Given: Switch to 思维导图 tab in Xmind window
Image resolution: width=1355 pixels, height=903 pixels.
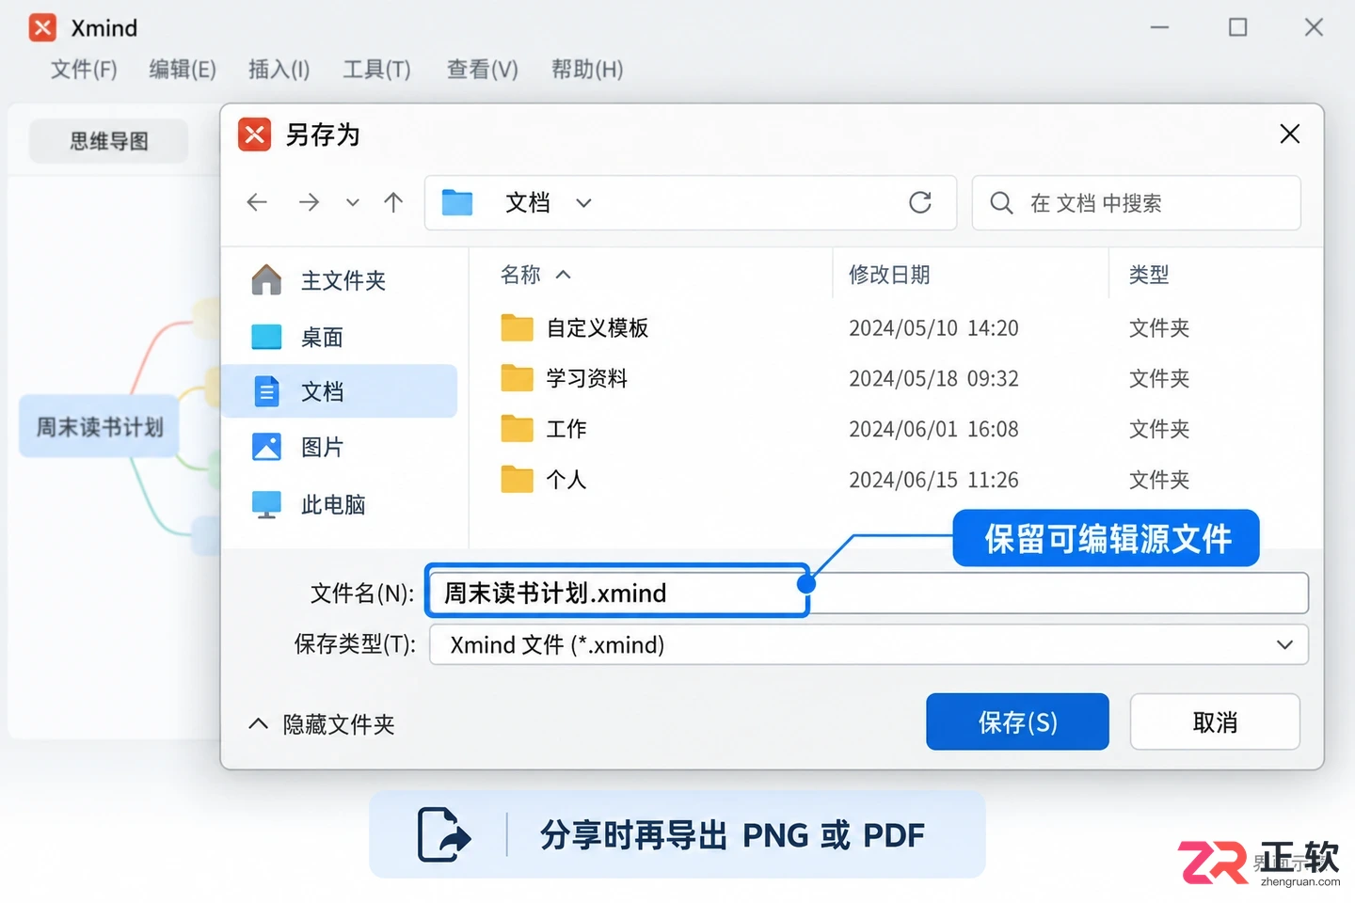Looking at the screenshot, I should coord(108,141).
